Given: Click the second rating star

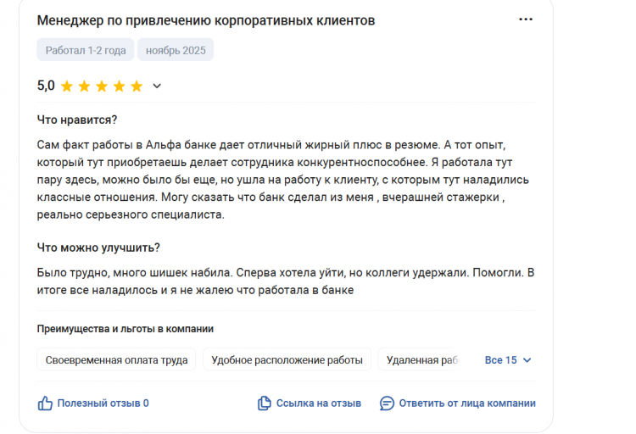Looking at the screenshot, I should click(x=84, y=86).
